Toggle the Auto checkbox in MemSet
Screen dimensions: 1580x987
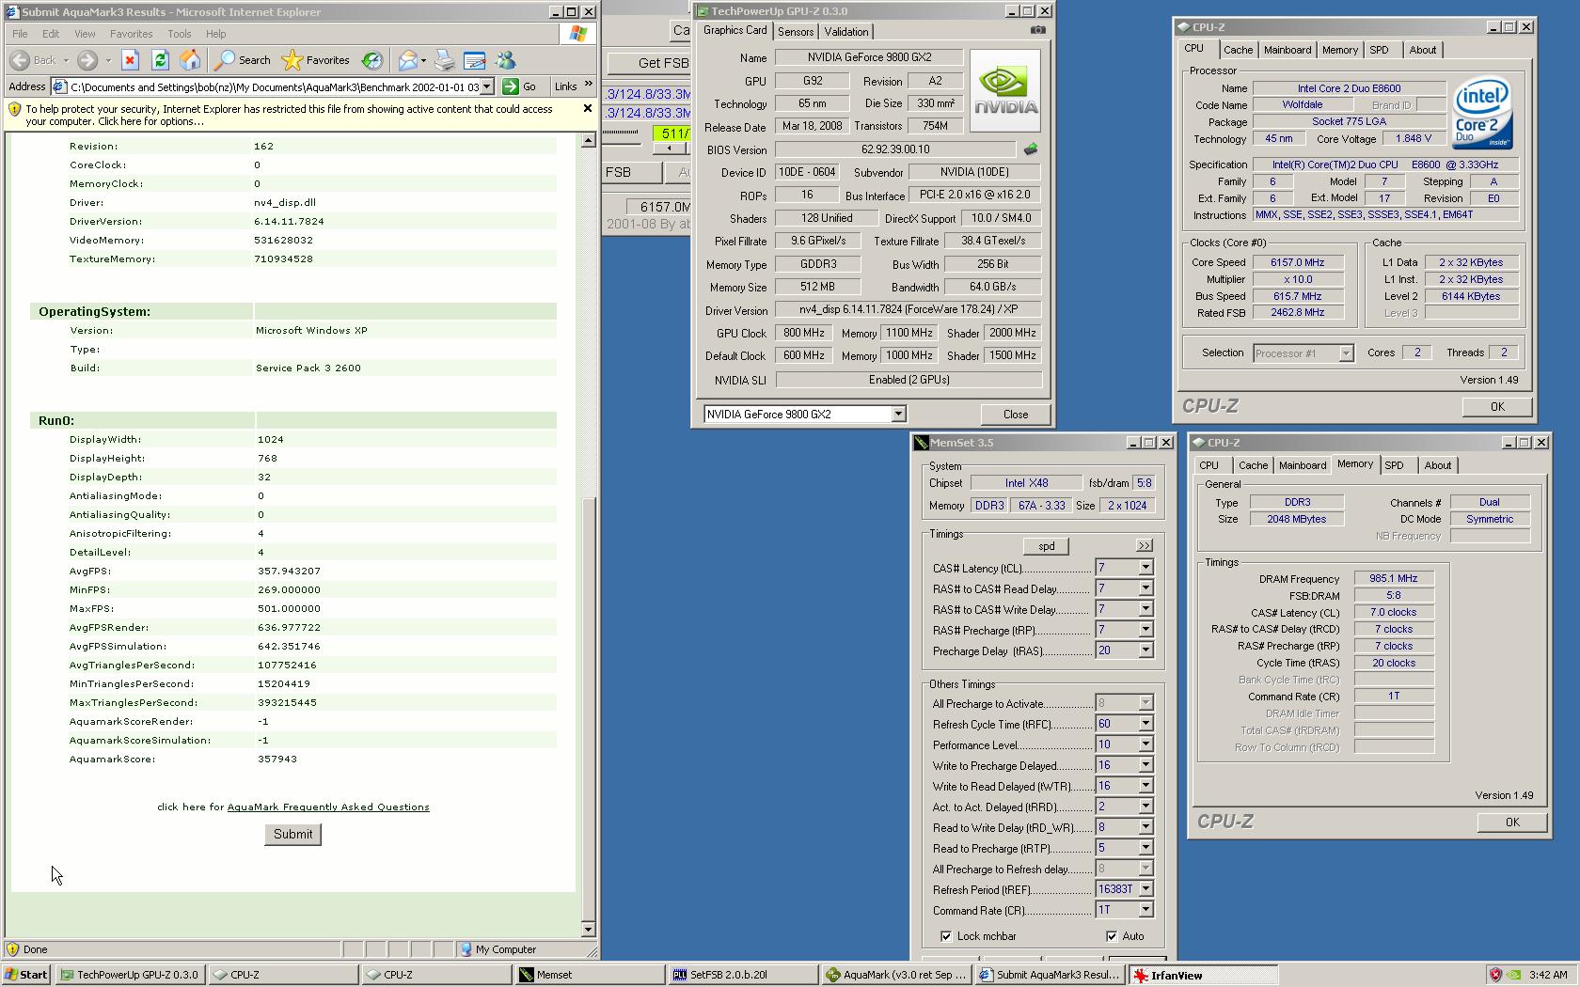click(1111, 936)
